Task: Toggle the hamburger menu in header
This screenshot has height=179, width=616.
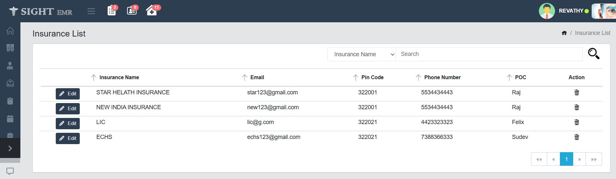Action: coord(91,11)
